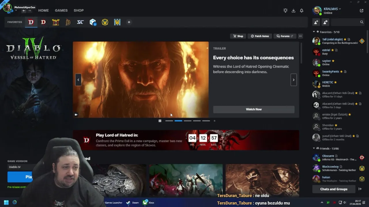This screenshot has height=207, width=369.
Task: Open the Play Lord of Hatred countdown banner
Action: point(186,140)
